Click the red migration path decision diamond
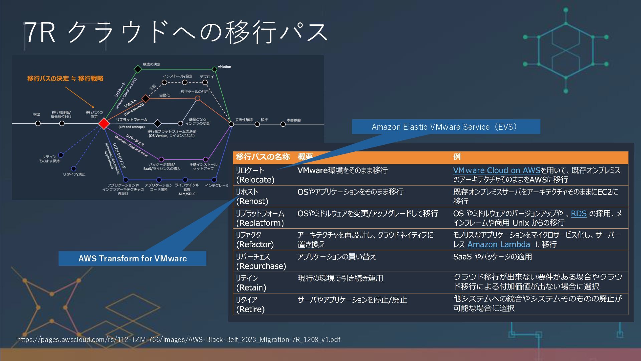The width and height of the screenshot is (641, 361). pos(104,123)
